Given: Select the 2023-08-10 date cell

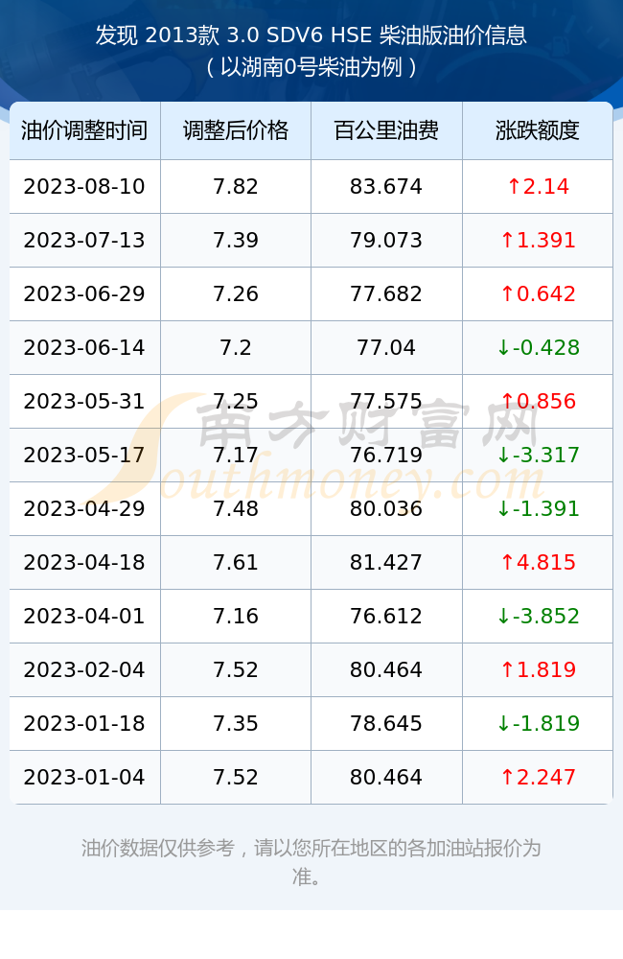Looking at the screenshot, I should [x=84, y=187].
